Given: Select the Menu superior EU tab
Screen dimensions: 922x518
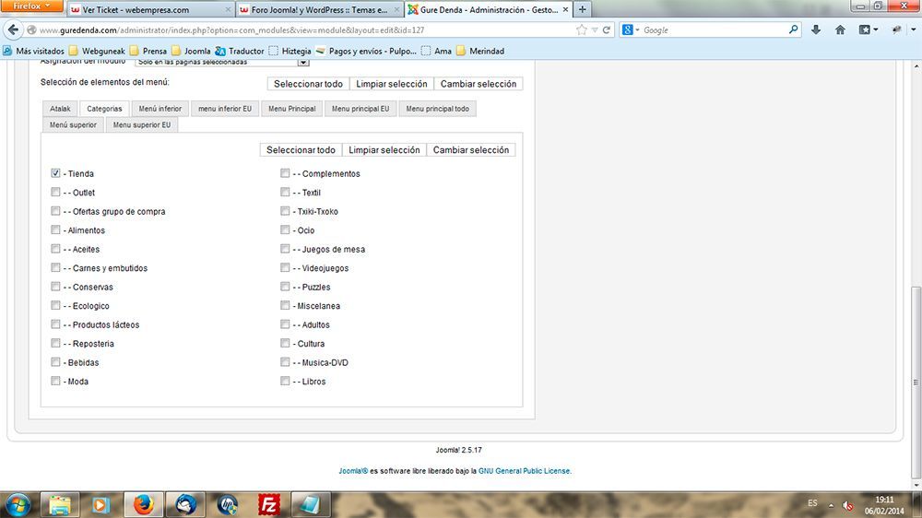Looking at the screenshot, I should (x=142, y=124).
